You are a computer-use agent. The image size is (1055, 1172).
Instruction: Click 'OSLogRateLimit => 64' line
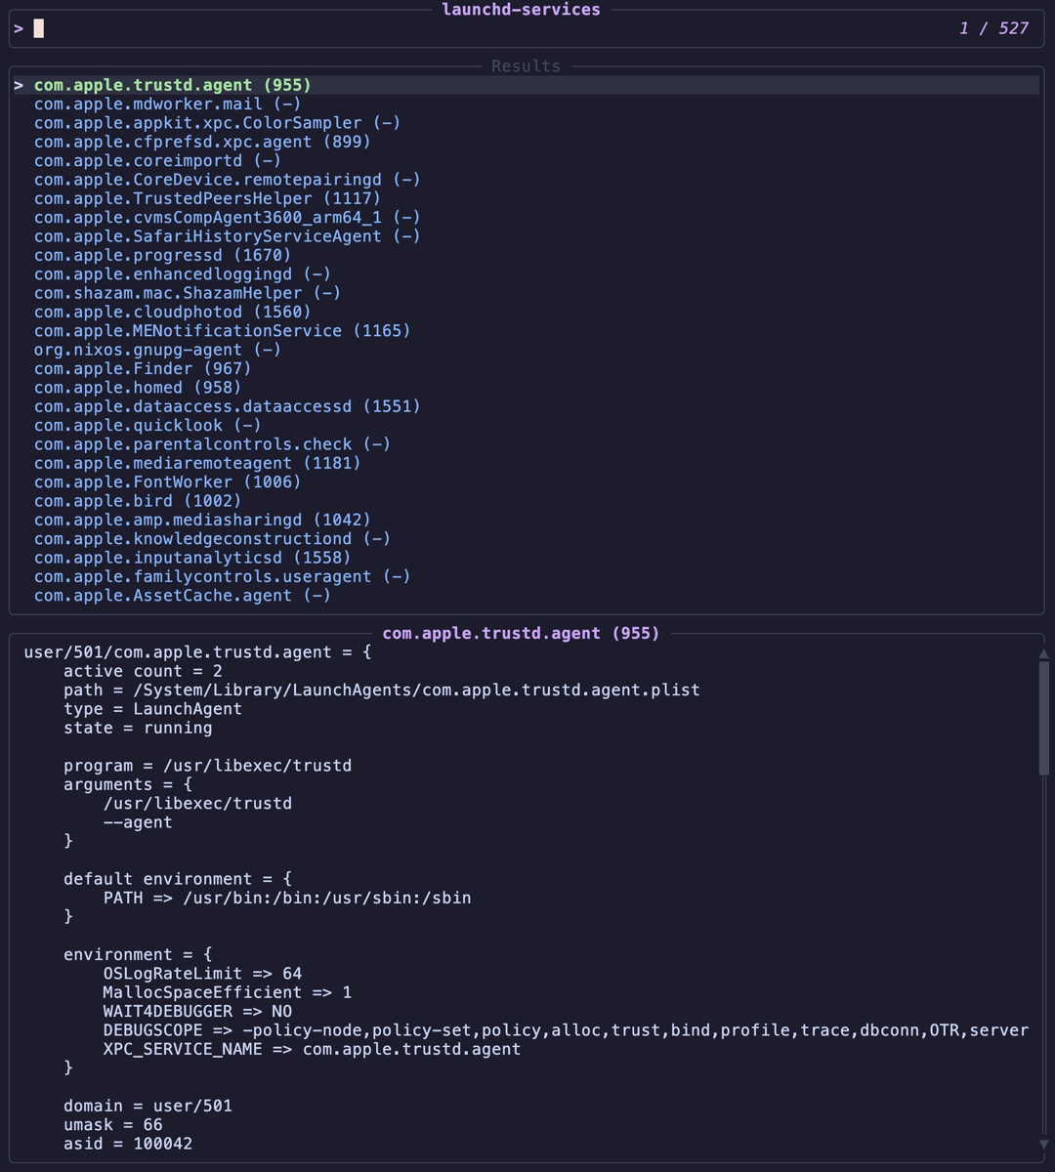(x=202, y=974)
